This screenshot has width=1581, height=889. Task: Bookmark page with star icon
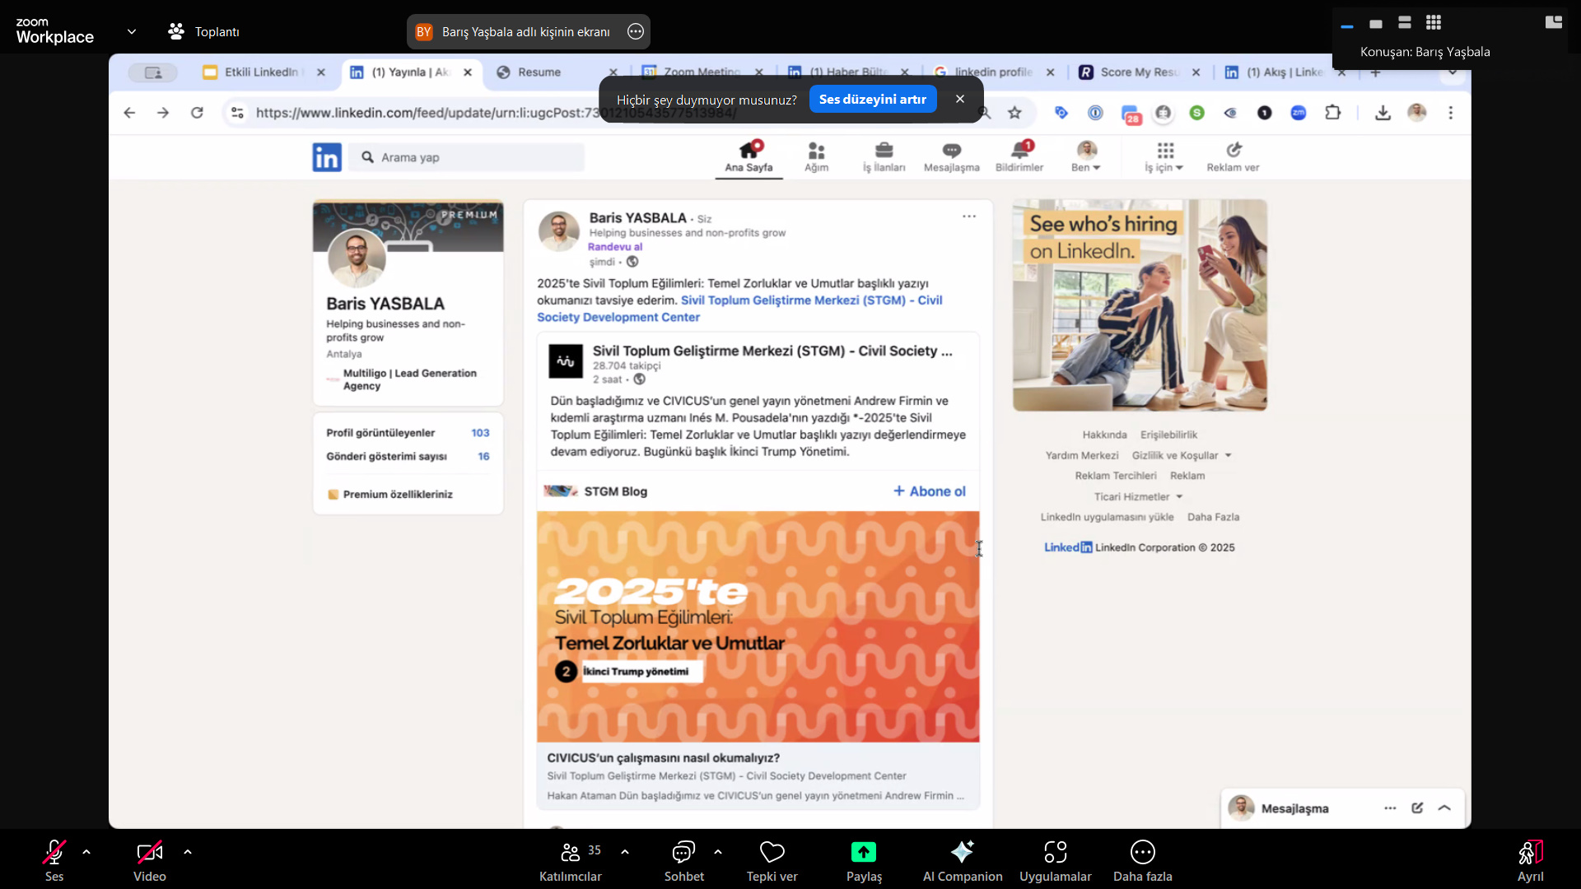tap(1014, 113)
